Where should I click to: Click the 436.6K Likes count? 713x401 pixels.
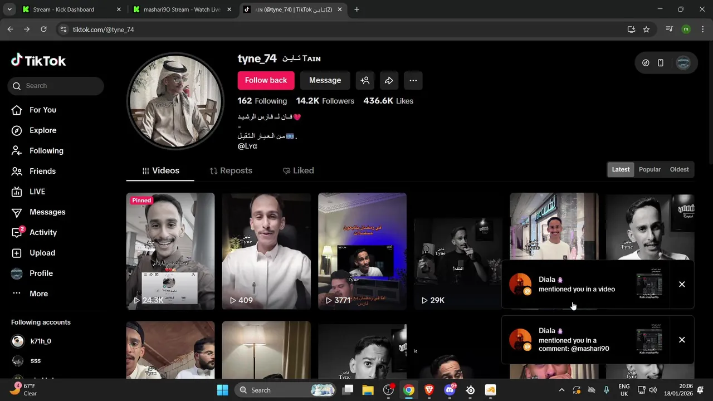pyautogui.click(x=388, y=101)
